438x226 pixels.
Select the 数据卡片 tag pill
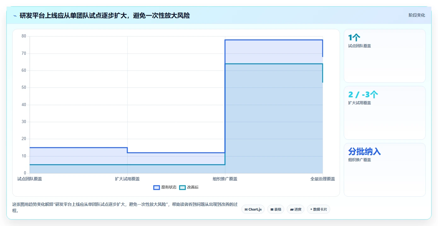pos(319,209)
